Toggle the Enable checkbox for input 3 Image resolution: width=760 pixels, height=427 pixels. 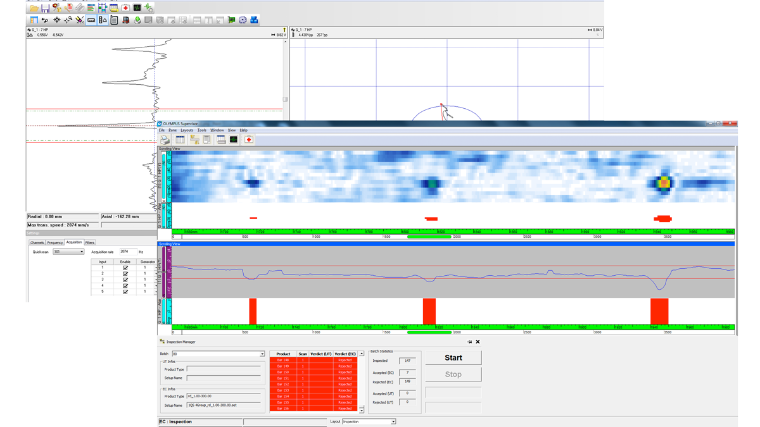coord(125,280)
